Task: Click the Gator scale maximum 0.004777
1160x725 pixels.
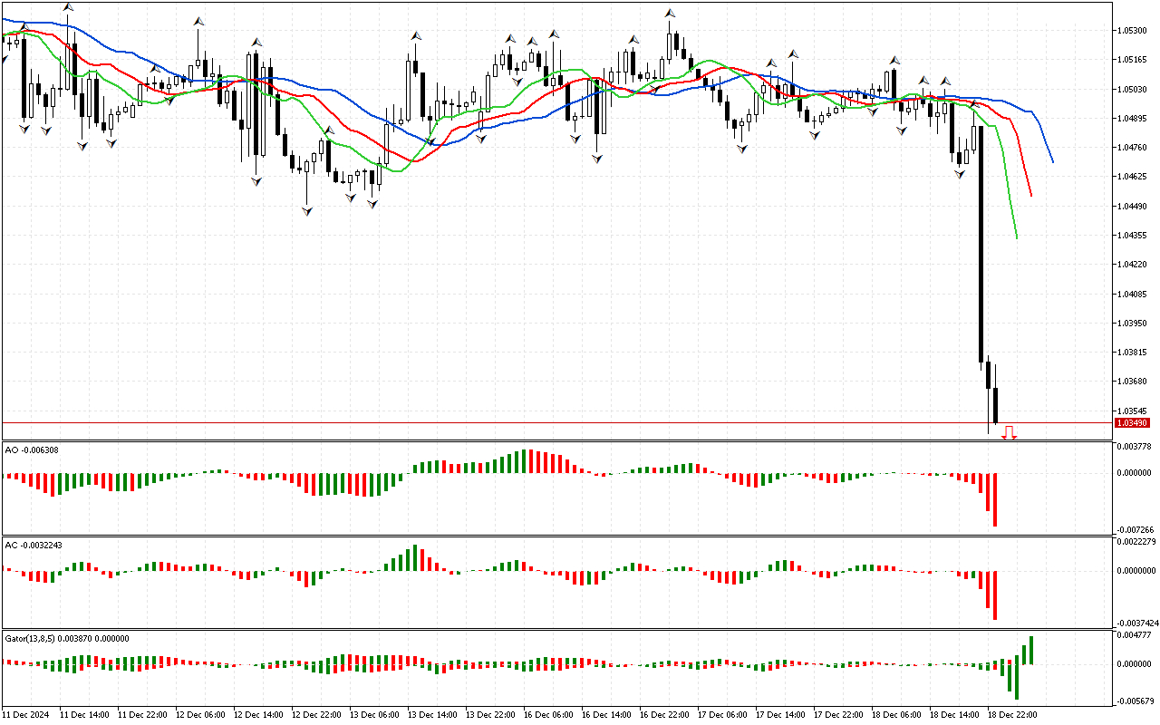Action: point(1136,635)
